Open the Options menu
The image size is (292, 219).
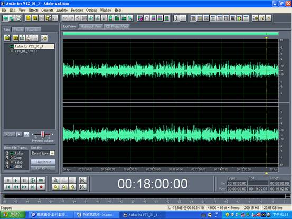pos(91,10)
